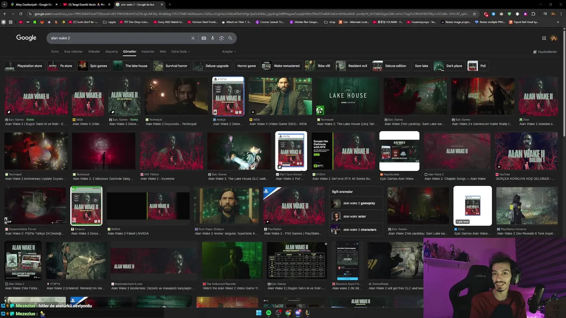Screen dimensions: 566x318
Task: Open a new browser tab with plus
Action: [170, 4]
